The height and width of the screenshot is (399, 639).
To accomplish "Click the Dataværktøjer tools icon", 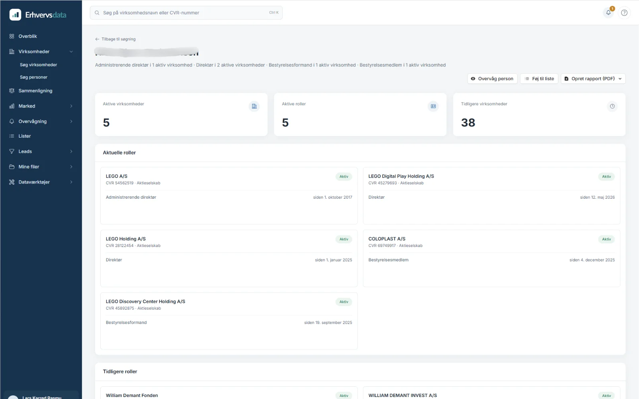I will tap(12, 182).
